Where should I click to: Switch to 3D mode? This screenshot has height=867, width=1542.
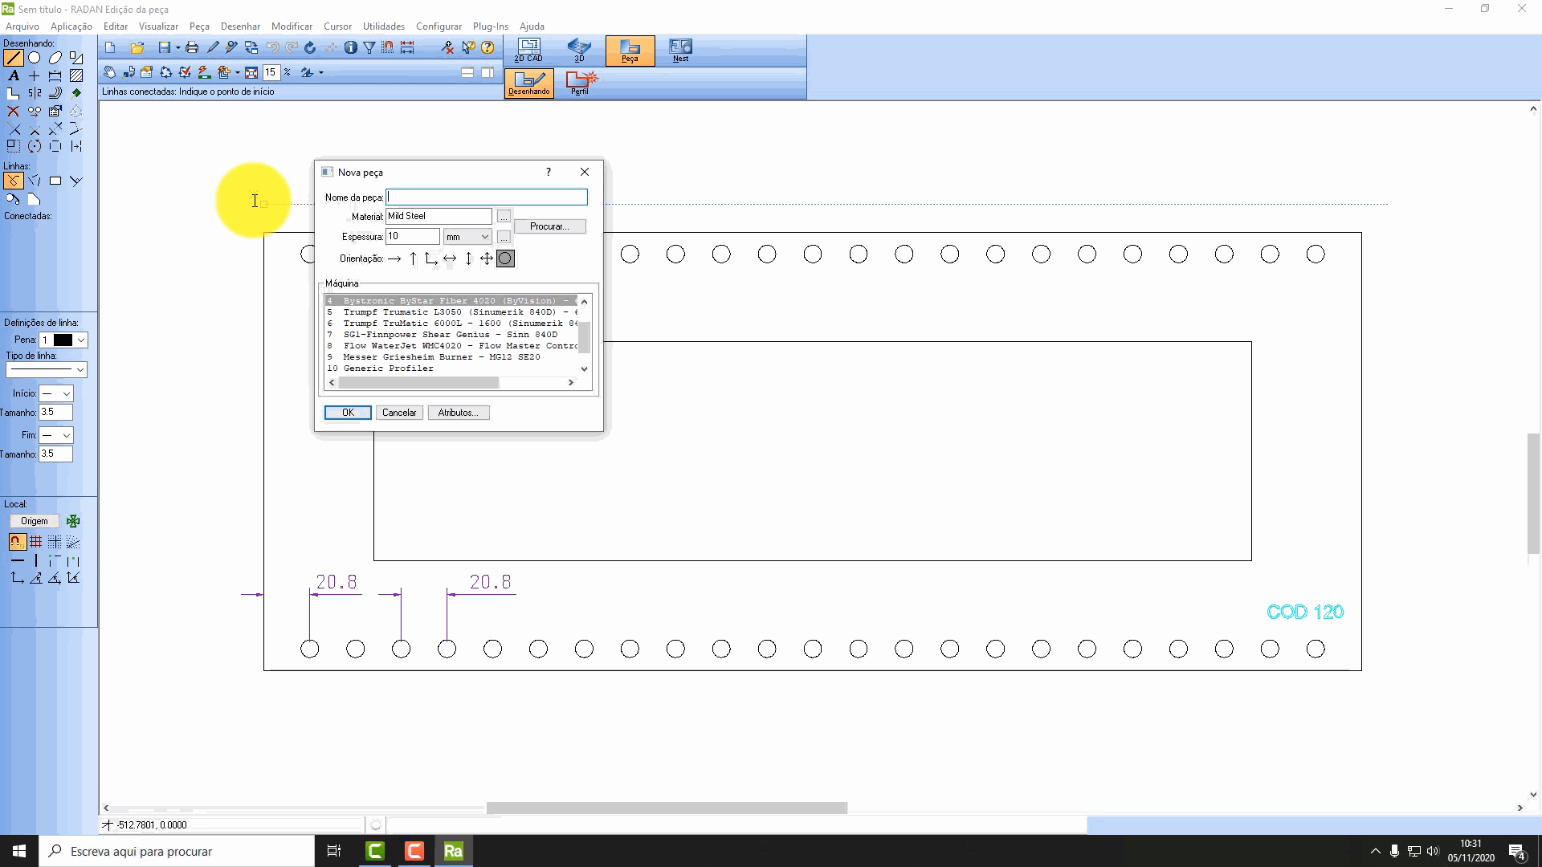[x=579, y=50]
